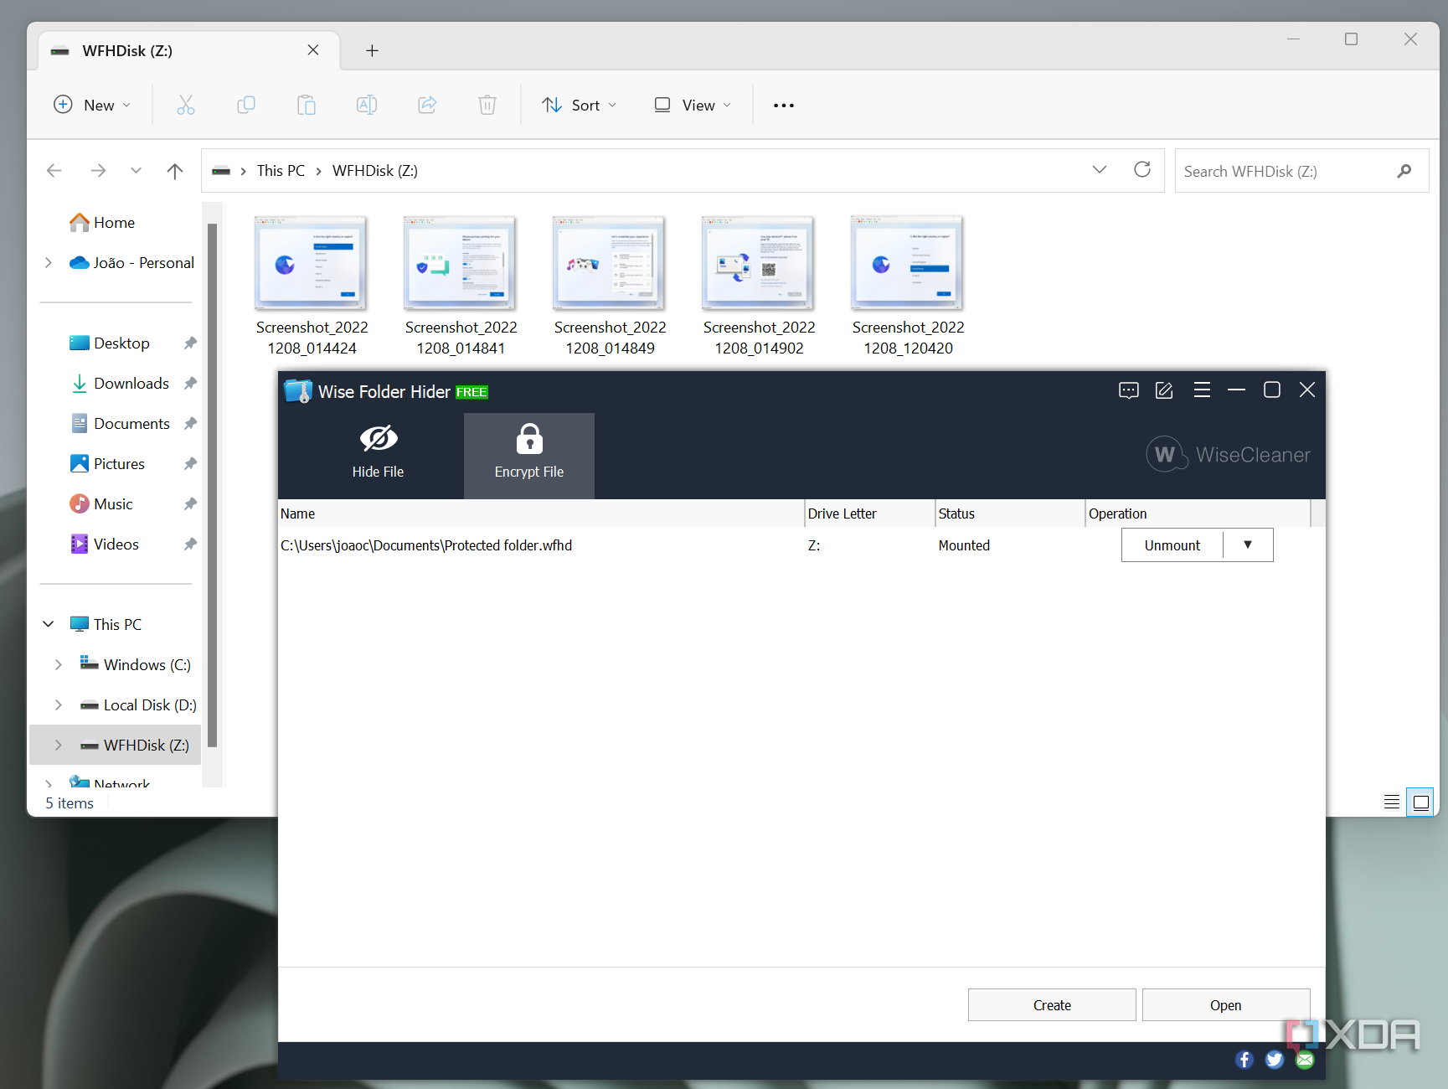This screenshot has height=1089, width=1448.
Task: Click the pencil edit icon in Wise Folder Hider
Action: click(x=1164, y=390)
